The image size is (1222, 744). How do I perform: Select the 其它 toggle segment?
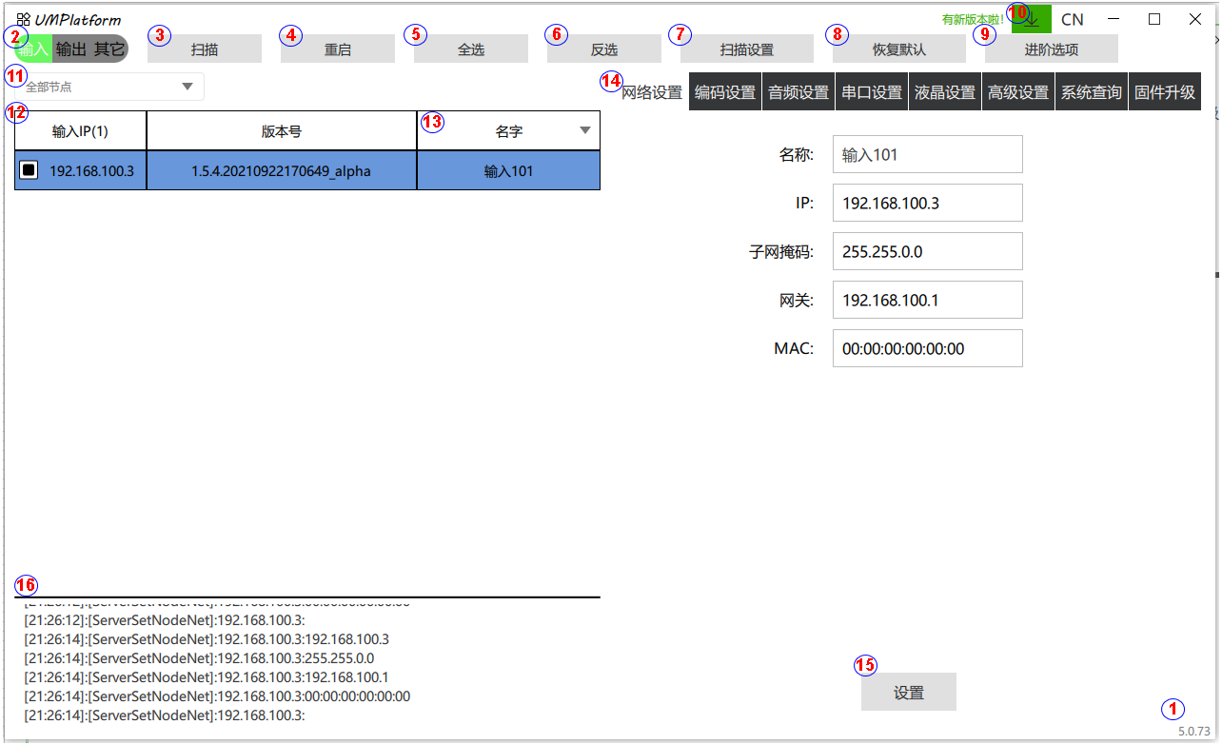[x=108, y=49]
